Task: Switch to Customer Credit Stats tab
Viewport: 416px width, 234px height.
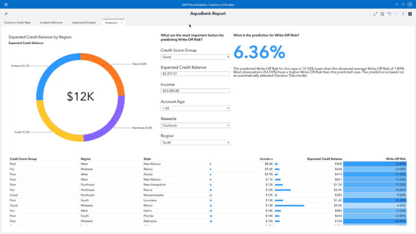Action: tap(17, 23)
